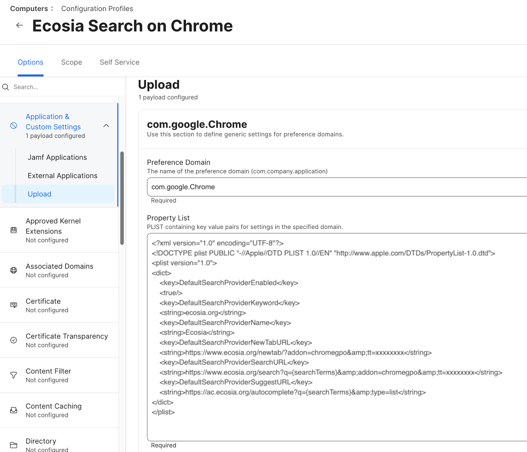Click the DefaultSearchProviderName key line

[x=225, y=323]
